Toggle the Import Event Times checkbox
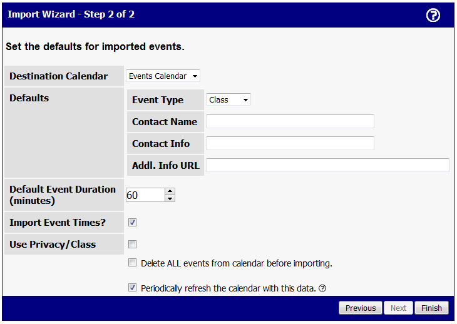This screenshot has height=324, width=457. tap(132, 223)
